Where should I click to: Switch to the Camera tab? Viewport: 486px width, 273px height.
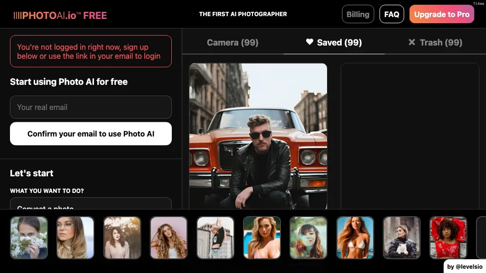(233, 42)
